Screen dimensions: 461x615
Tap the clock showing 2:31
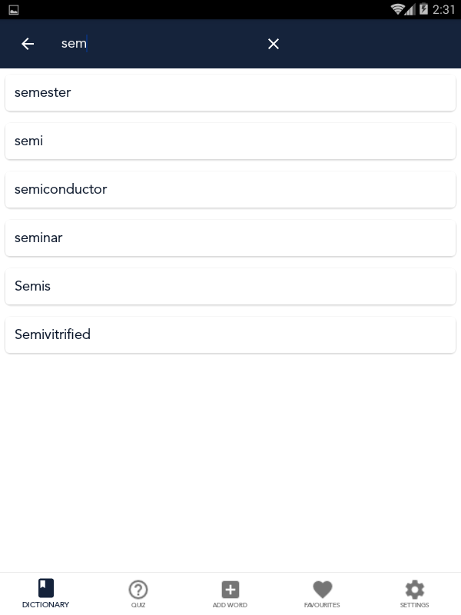pyautogui.click(x=444, y=9)
